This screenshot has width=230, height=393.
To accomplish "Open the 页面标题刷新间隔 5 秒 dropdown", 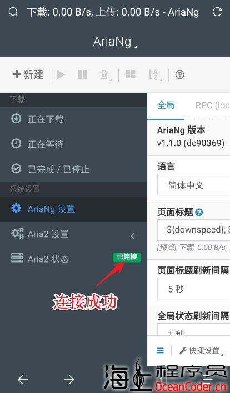I will tap(194, 289).
